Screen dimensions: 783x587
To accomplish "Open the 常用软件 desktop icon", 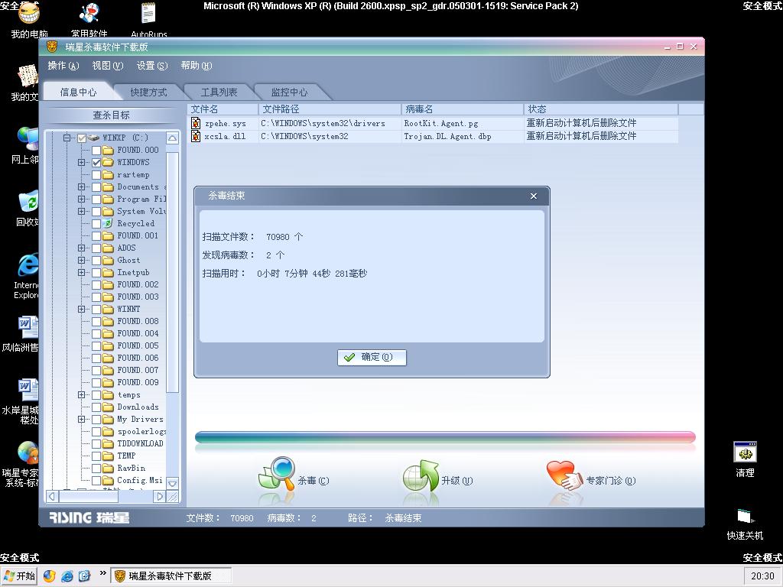I will (89, 14).
